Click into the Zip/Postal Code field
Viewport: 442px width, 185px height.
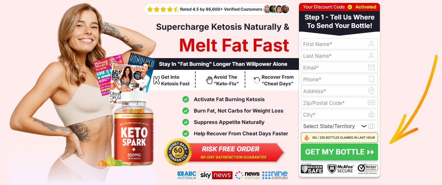pyautogui.click(x=339, y=103)
